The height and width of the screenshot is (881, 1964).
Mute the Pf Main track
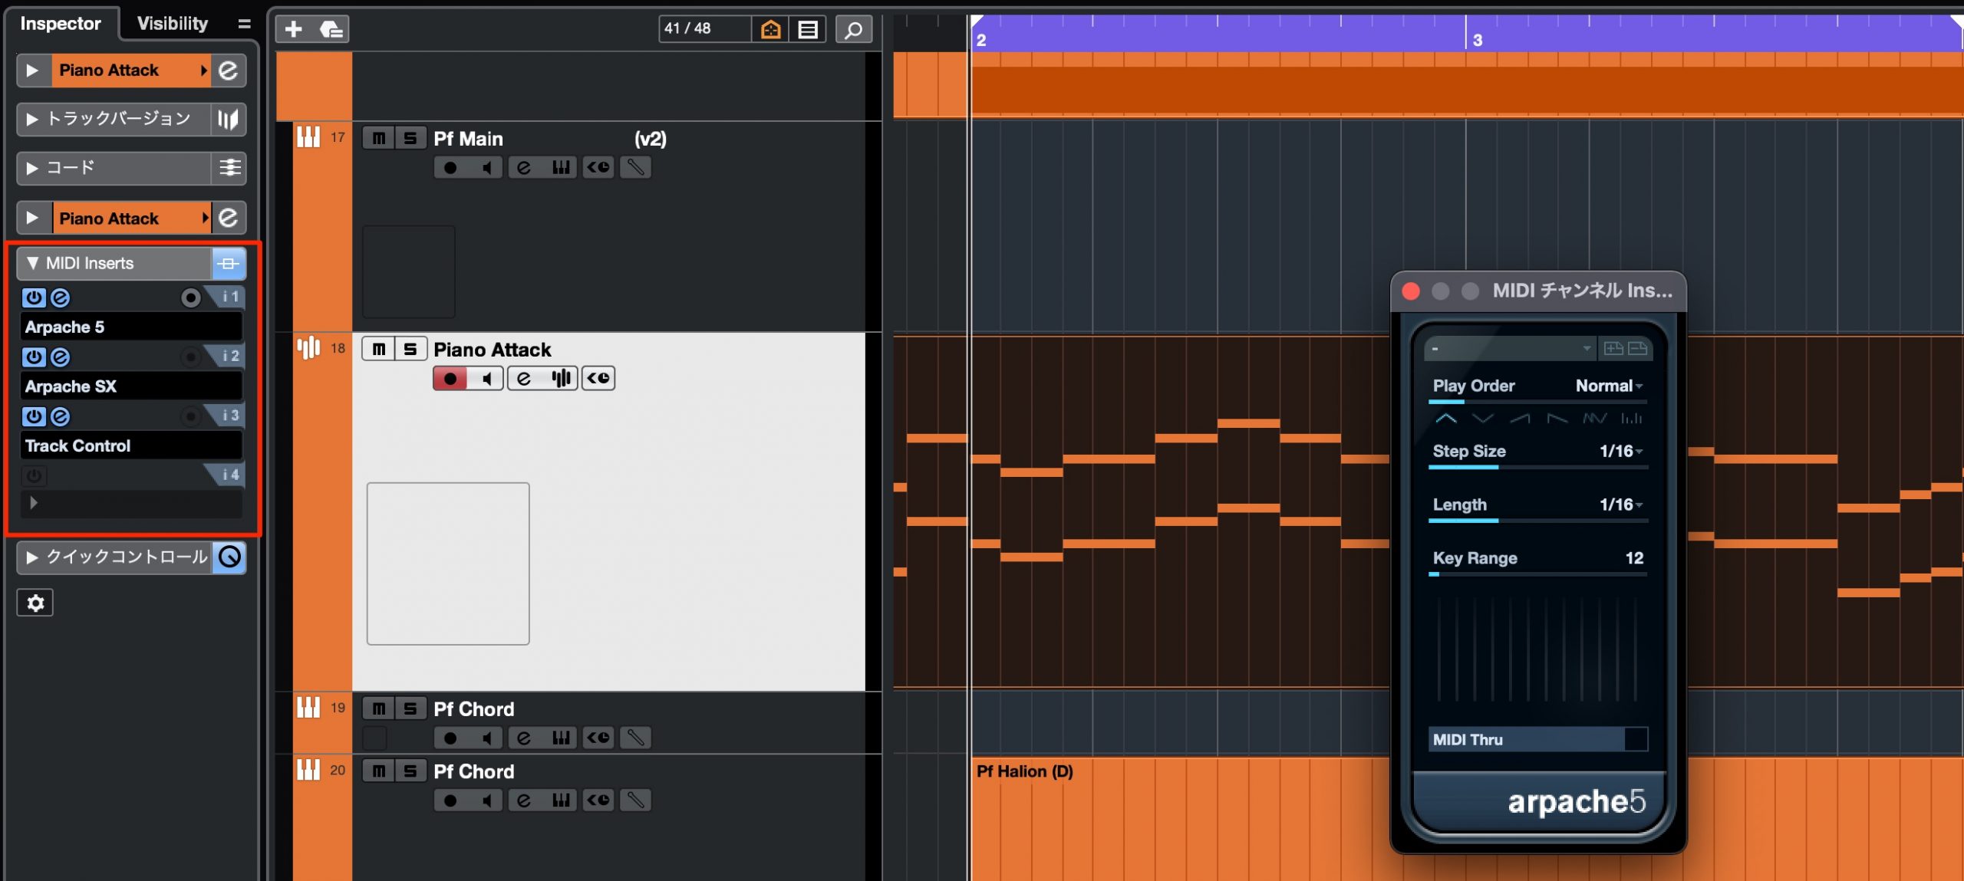click(x=379, y=138)
